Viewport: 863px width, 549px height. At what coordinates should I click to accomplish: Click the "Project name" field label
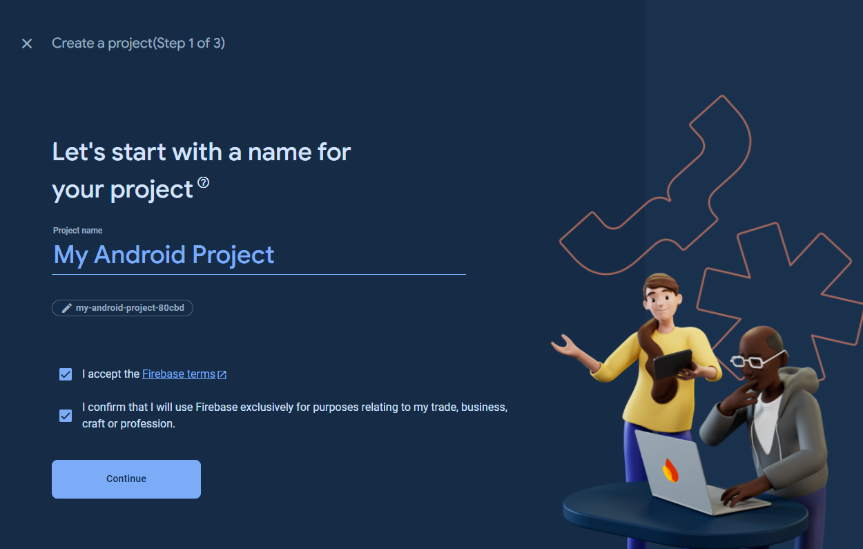[x=78, y=231]
